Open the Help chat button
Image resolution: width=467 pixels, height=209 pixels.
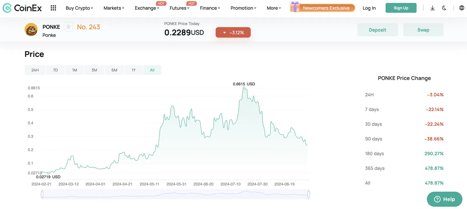pyautogui.click(x=445, y=199)
